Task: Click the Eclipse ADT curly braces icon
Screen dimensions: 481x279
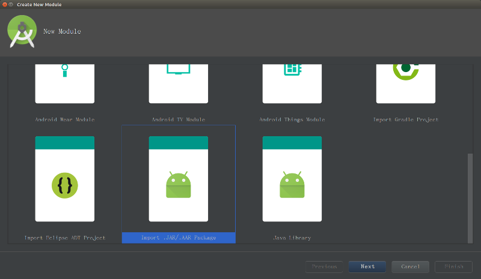Action: point(65,185)
